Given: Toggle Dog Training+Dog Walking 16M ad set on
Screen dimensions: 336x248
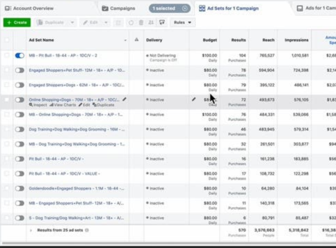Looking at the screenshot, I should click(x=19, y=130).
